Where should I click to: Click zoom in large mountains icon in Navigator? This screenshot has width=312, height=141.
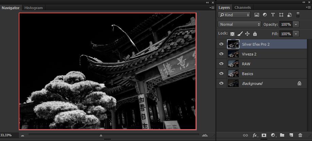(x=205, y=135)
